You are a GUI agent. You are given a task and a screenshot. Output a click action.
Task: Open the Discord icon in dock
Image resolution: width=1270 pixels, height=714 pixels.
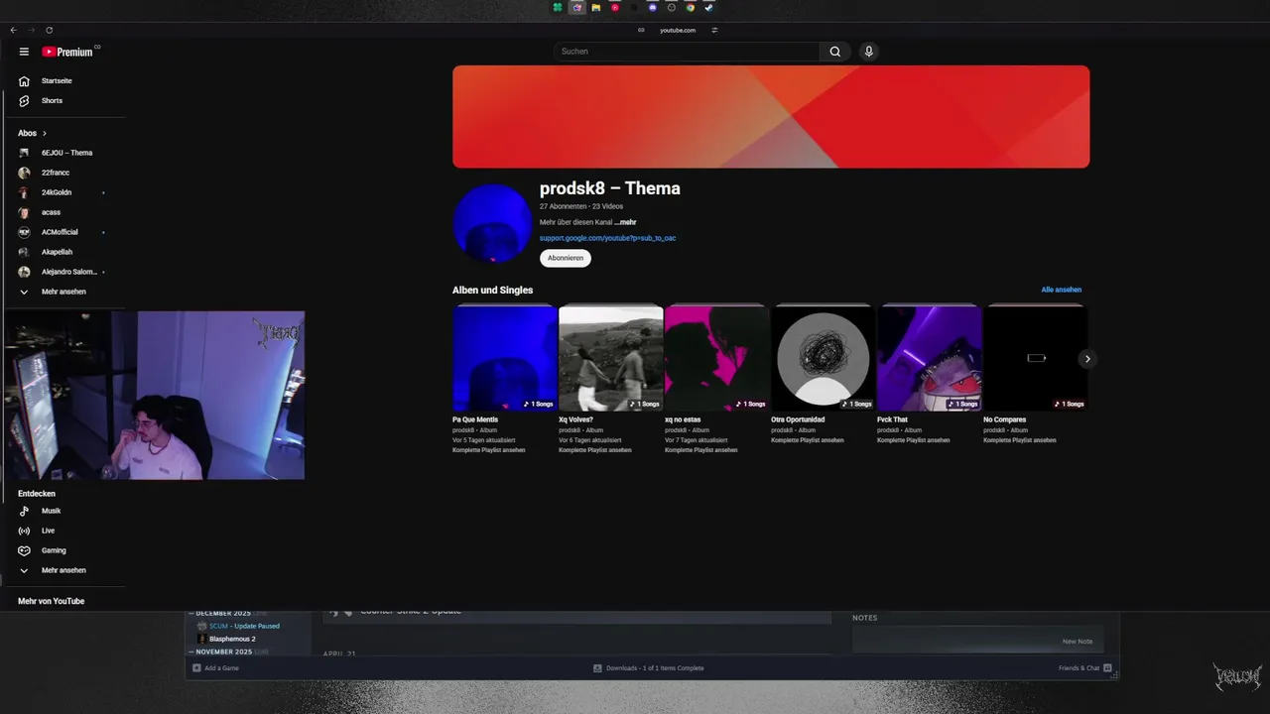652,7
